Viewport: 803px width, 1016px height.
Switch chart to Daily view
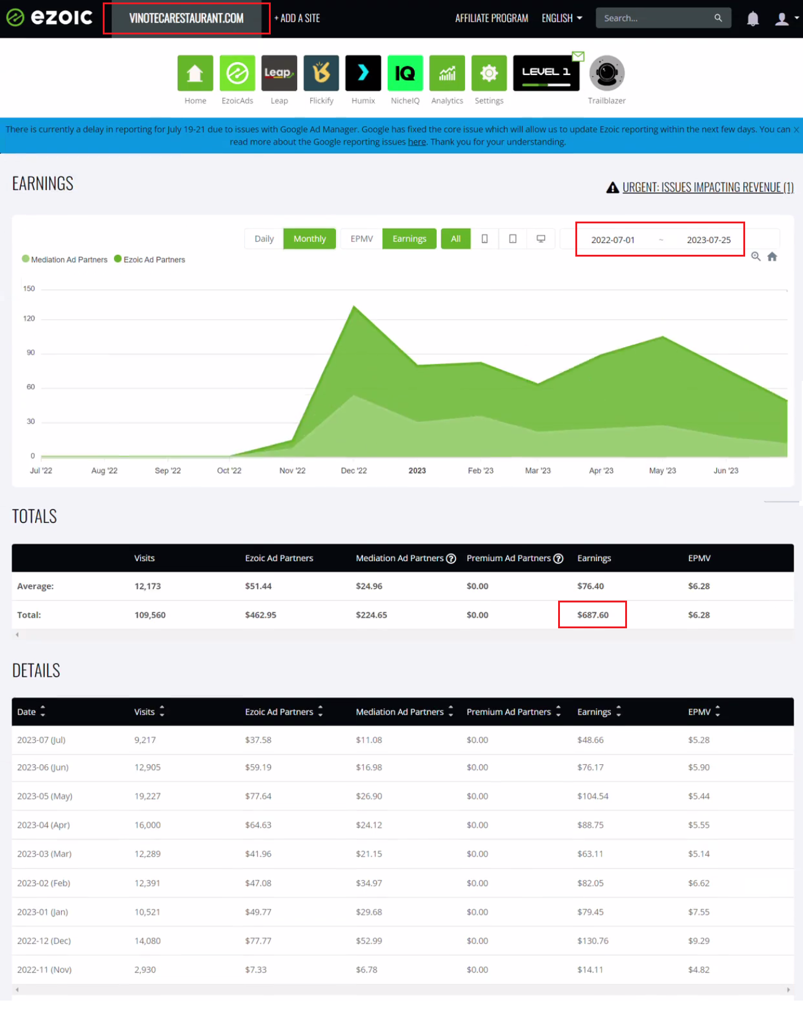pos(264,239)
